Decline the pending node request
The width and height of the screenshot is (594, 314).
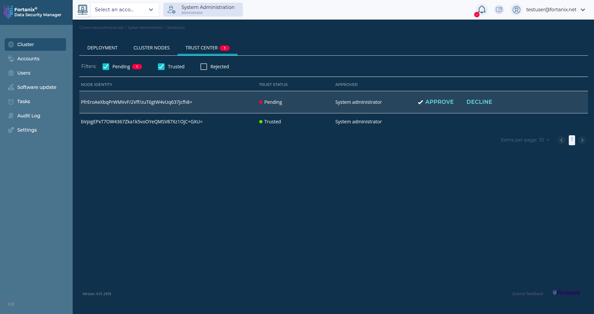tap(479, 102)
